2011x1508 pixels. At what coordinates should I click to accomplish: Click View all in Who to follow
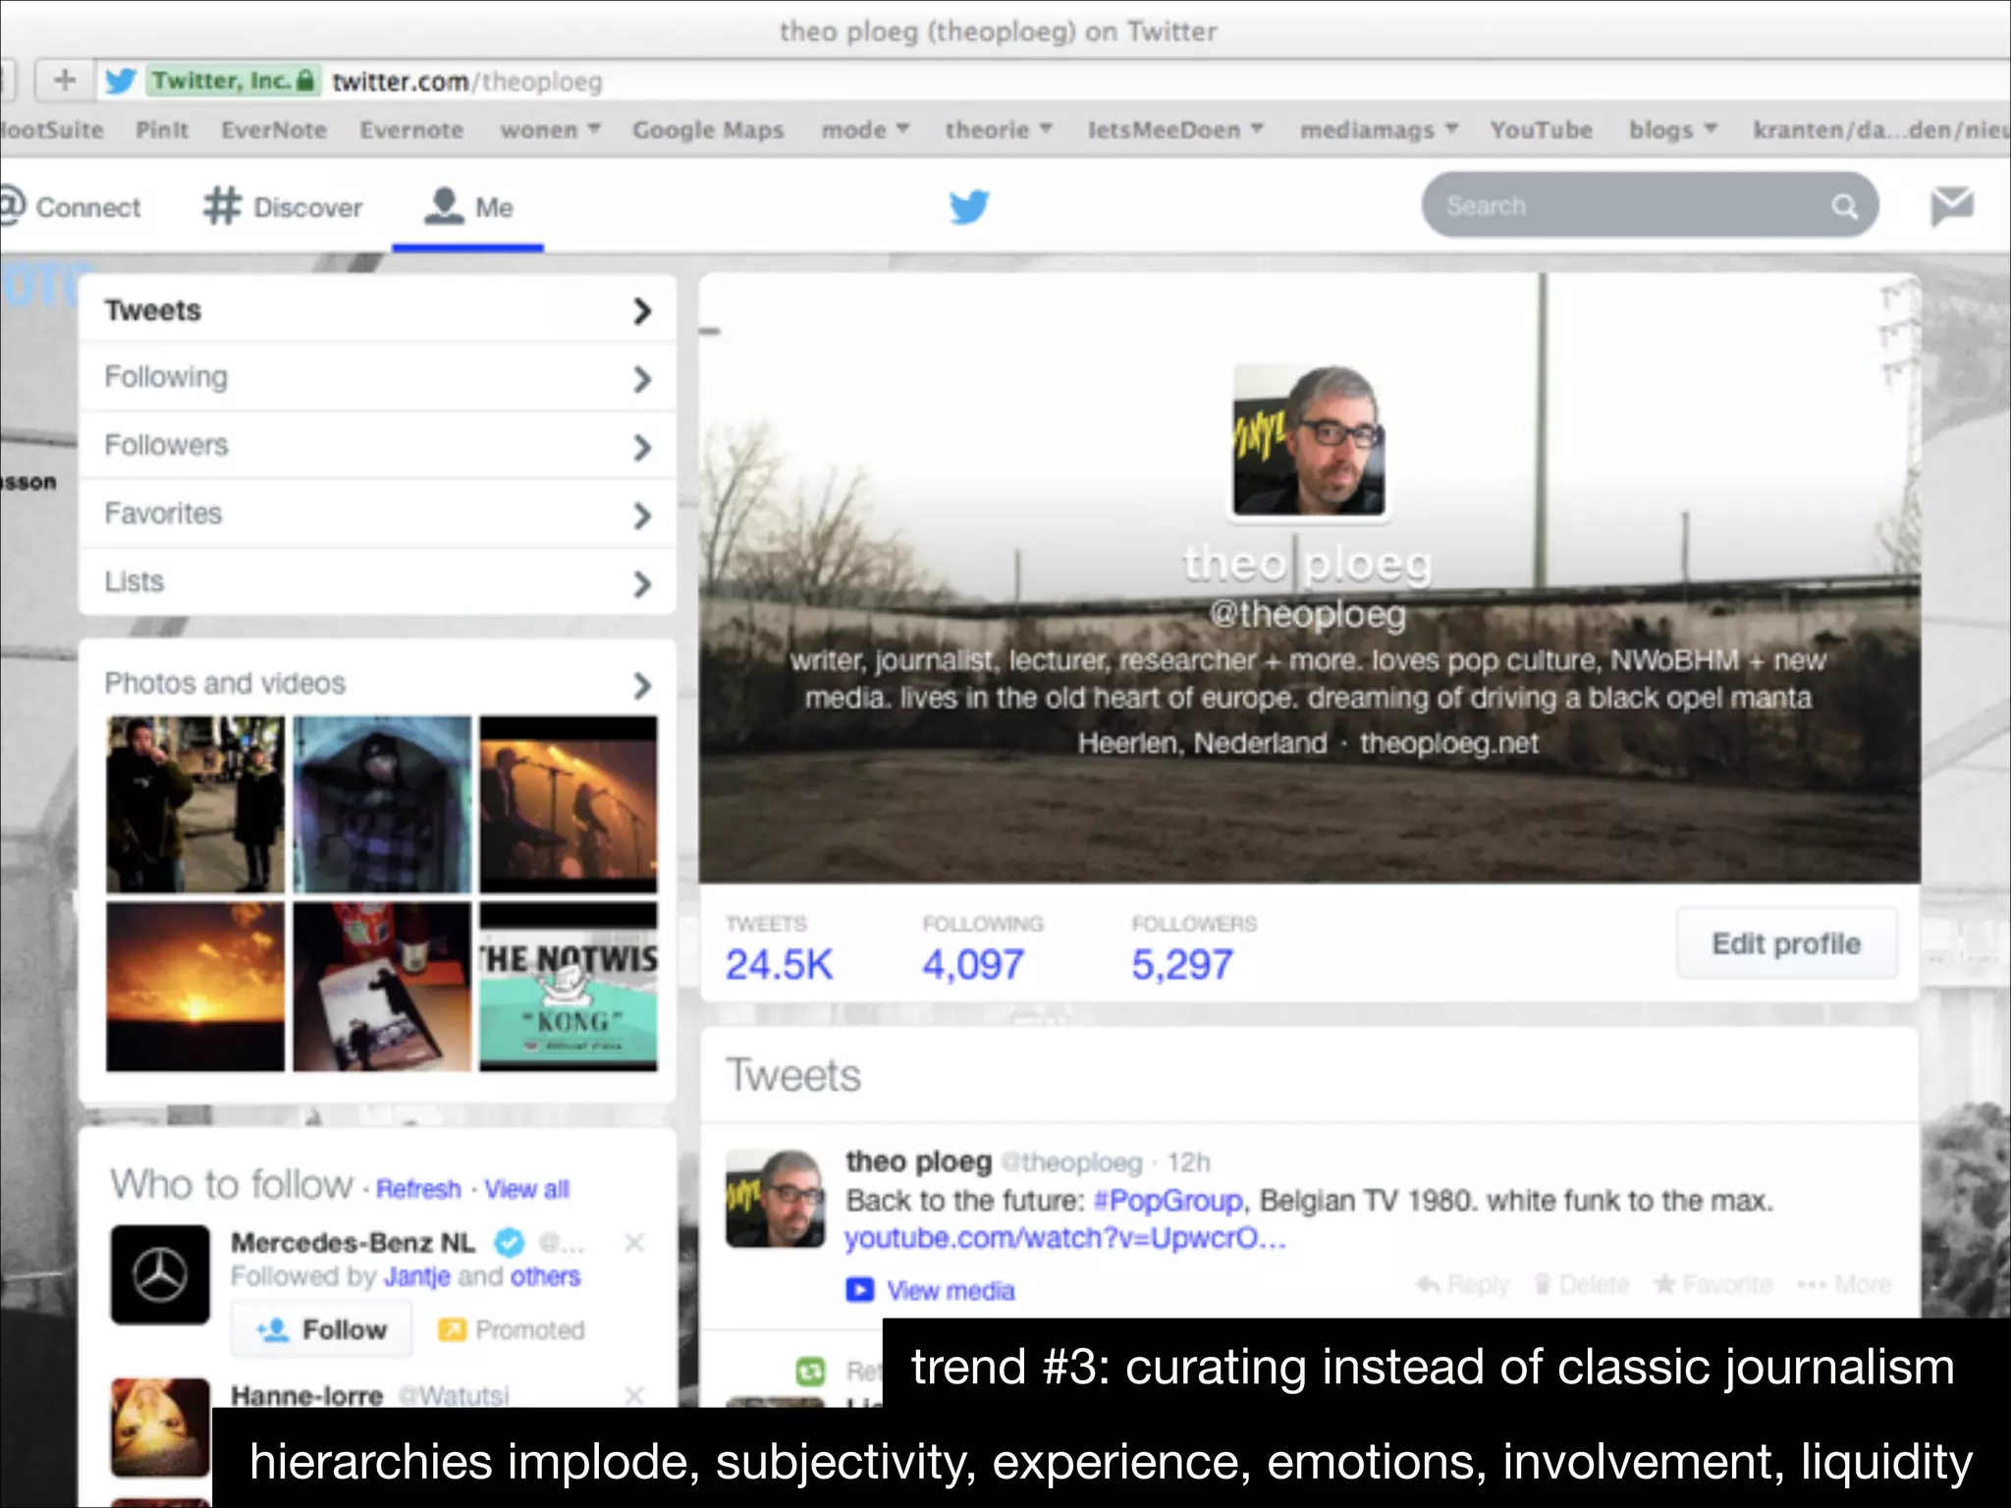pyautogui.click(x=527, y=1189)
